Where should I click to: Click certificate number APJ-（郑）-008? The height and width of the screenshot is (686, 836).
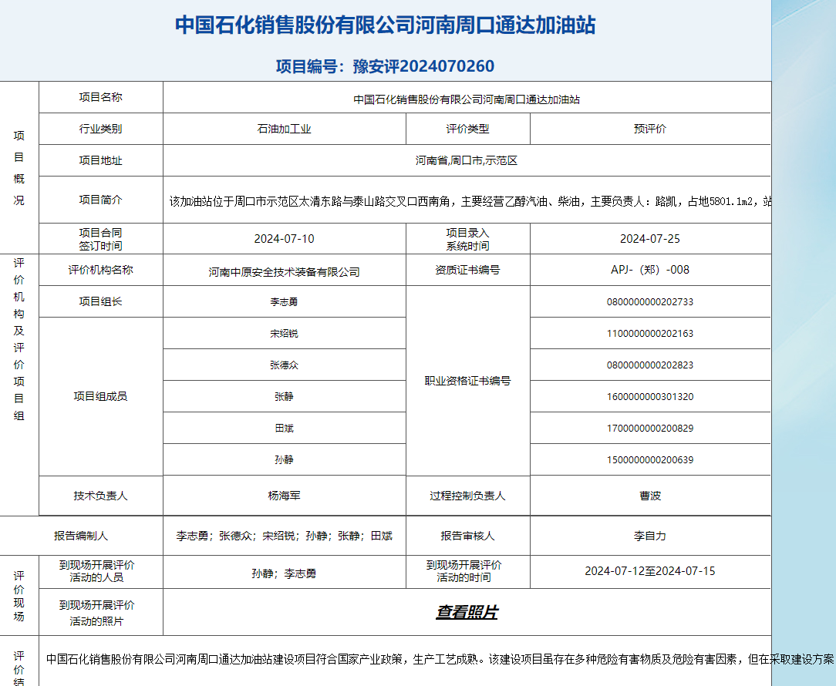tap(650, 270)
